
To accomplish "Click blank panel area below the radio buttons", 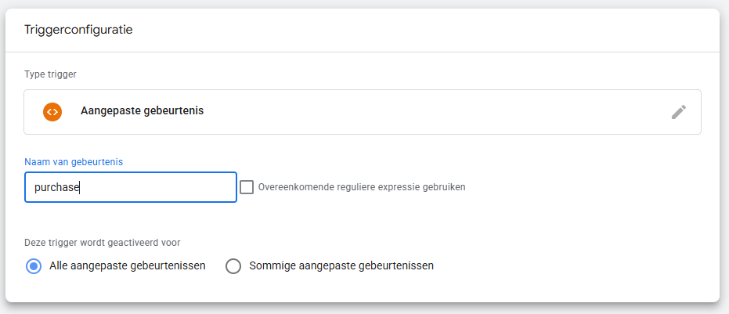I will [x=362, y=290].
